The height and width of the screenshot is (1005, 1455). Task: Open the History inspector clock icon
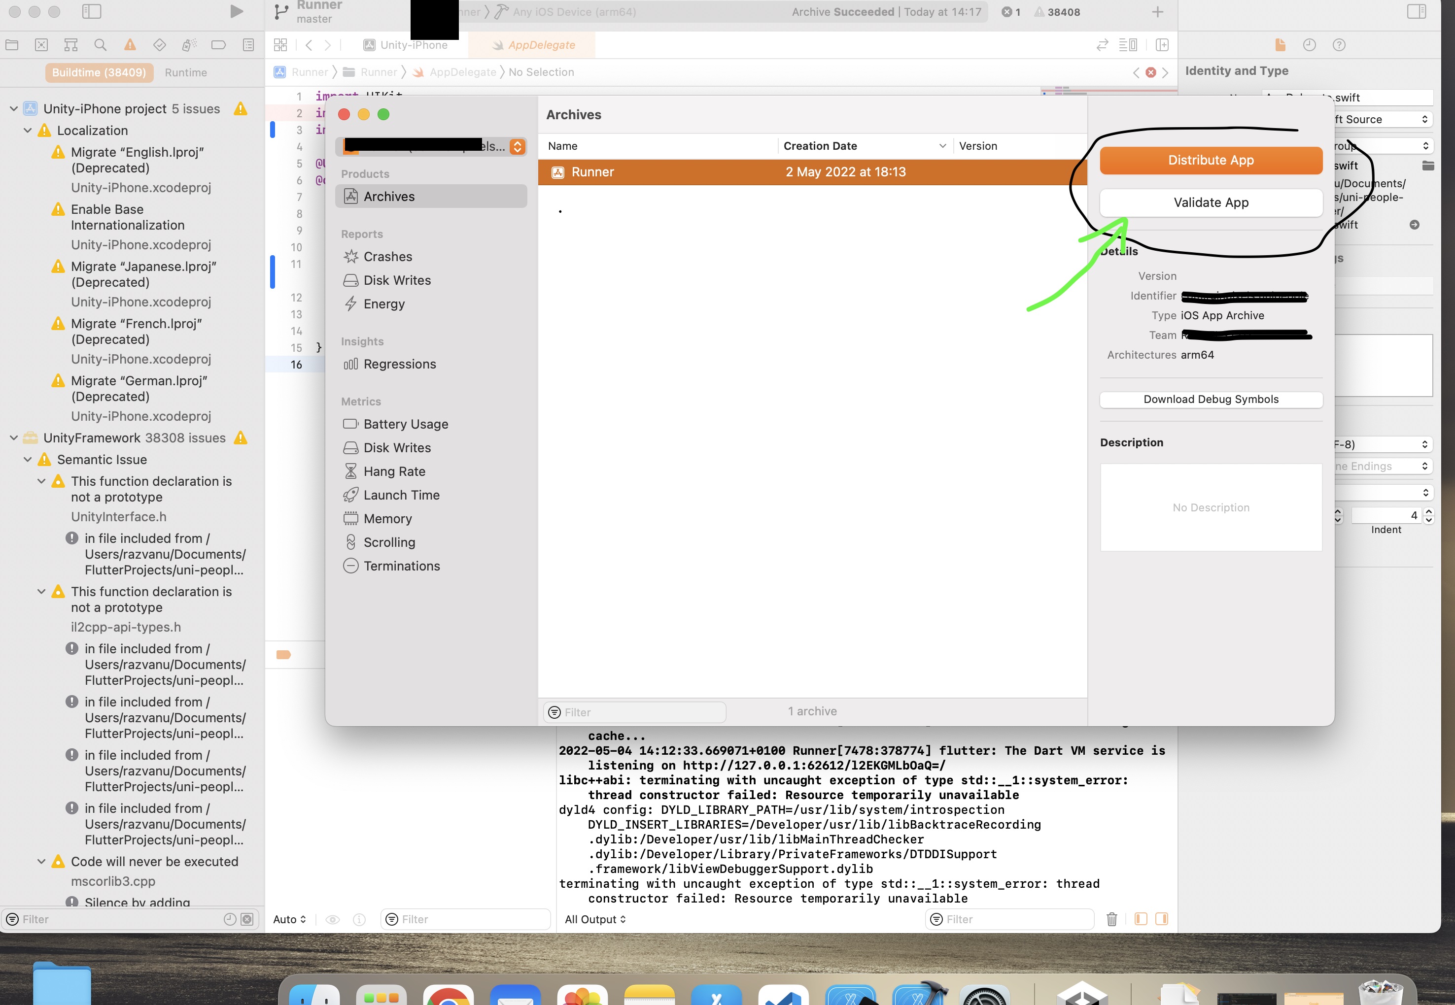tap(1310, 45)
